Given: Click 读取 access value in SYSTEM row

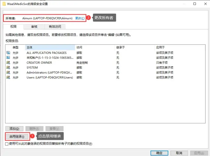Looking at the screenshot, I should tap(79, 68).
